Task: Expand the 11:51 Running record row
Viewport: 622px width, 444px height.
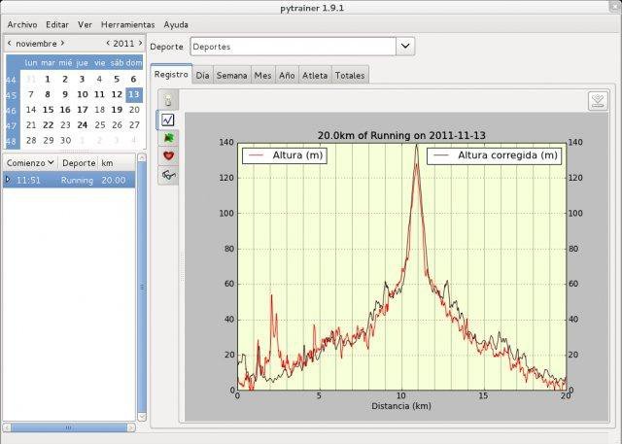Action: click(9, 180)
